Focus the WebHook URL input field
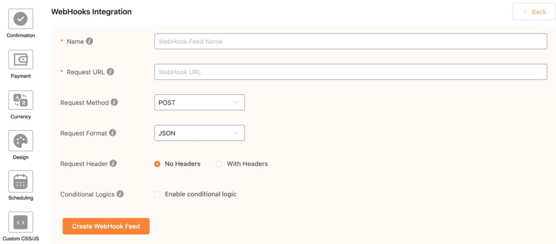556x244 pixels. (351, 72)
